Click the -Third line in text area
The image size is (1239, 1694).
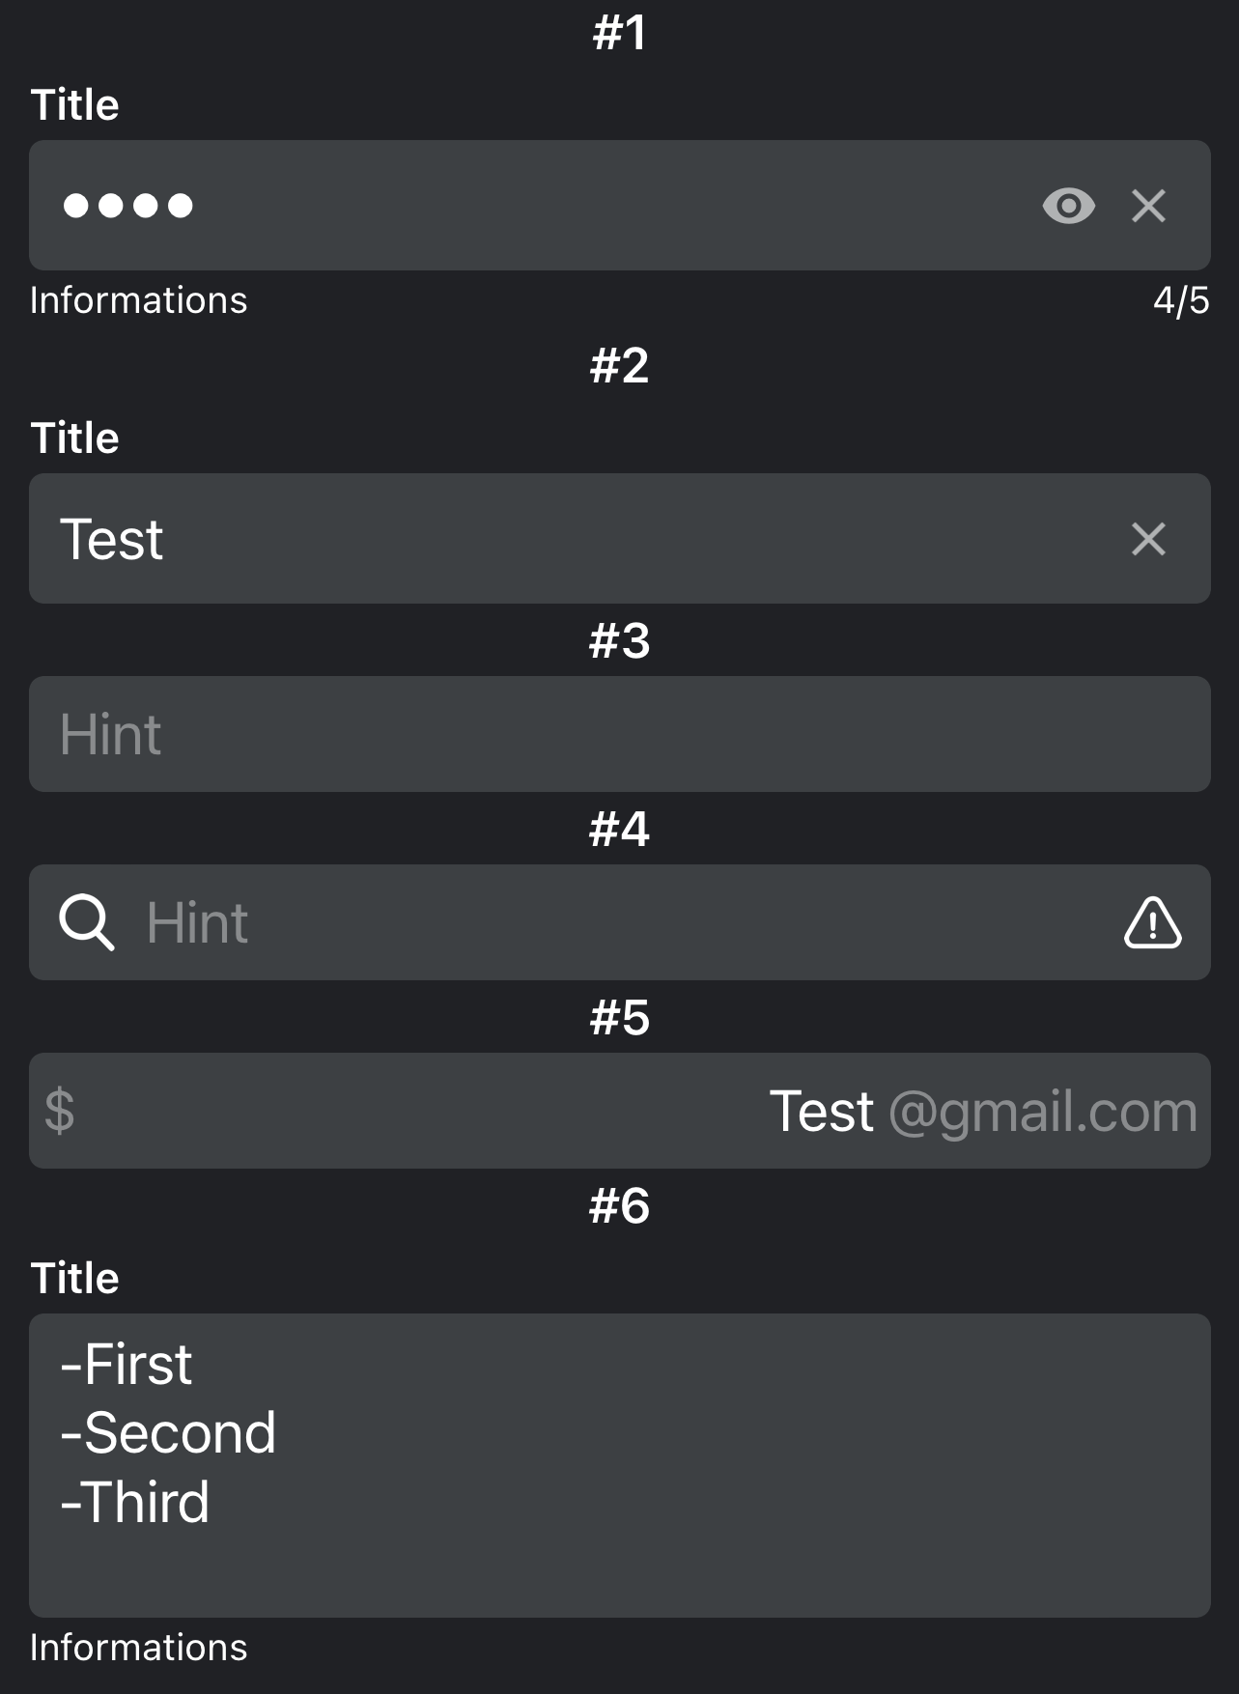(x=135, y=1502)
